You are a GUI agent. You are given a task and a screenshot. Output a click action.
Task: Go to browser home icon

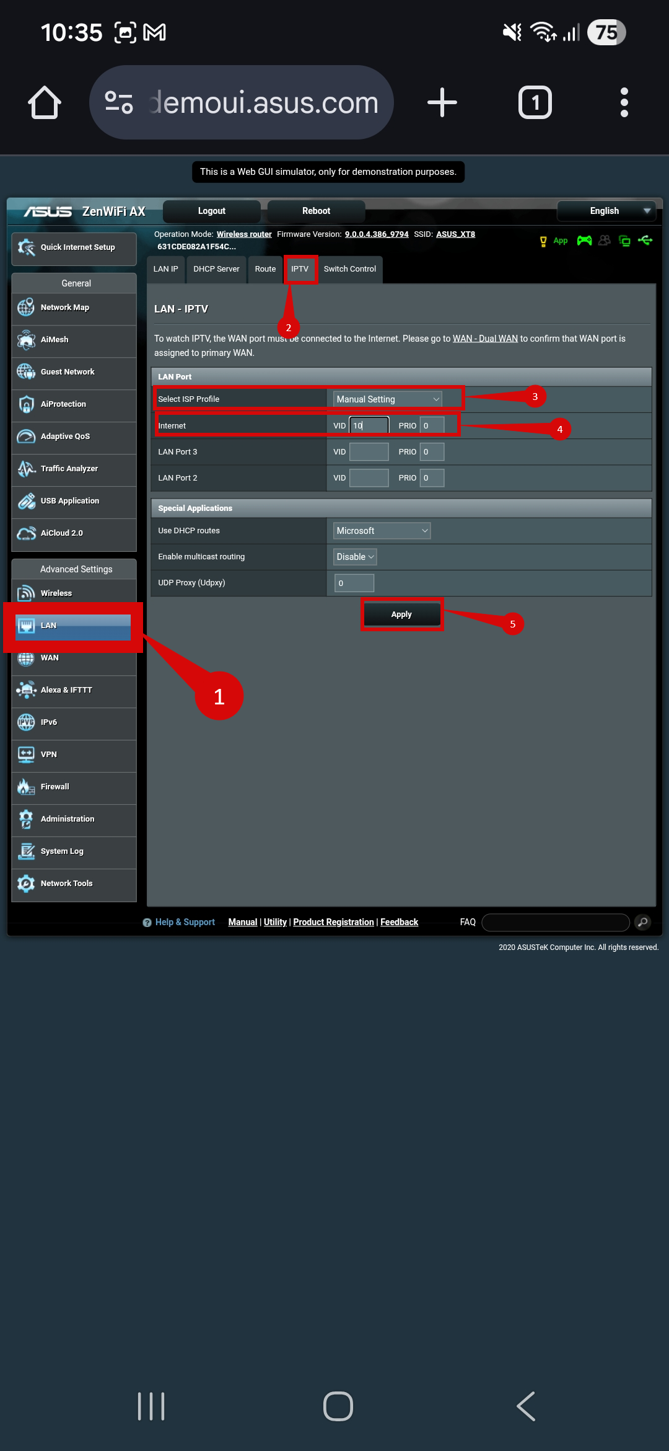pyautogui.click(x=45, y=102)
